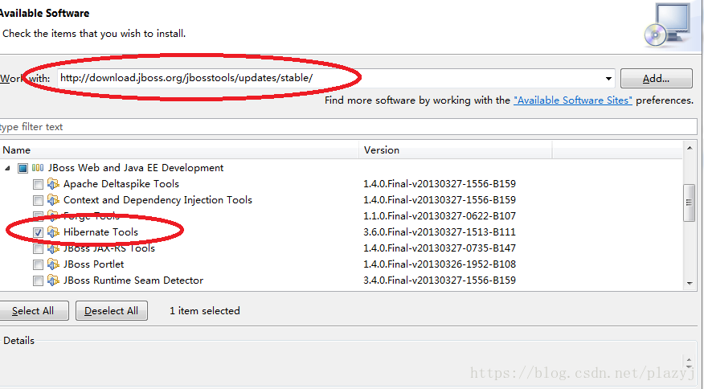The image size is (704, 389).
Task: Click the Details pane scroll stepper
Action: [690, 362]
